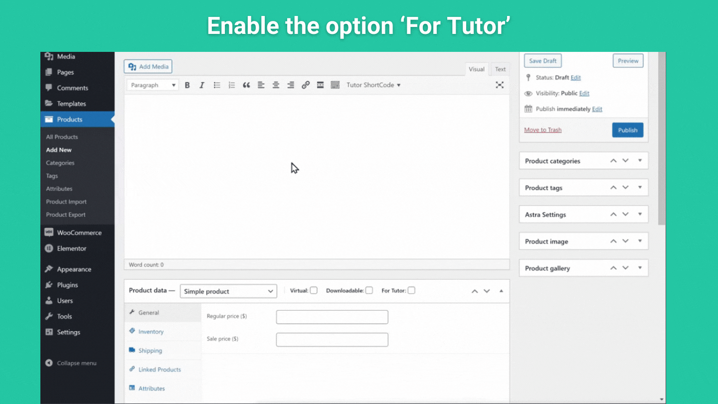This screenshot has width=718, height=404.
Task: Click the Insert link icon
Action: (x=306, y=85)
